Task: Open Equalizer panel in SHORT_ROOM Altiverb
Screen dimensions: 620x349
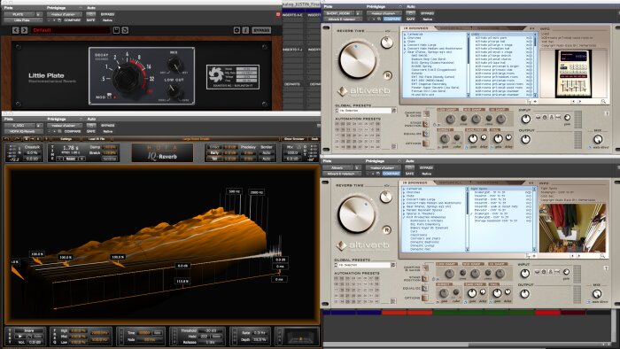Action: click(426, 134)
